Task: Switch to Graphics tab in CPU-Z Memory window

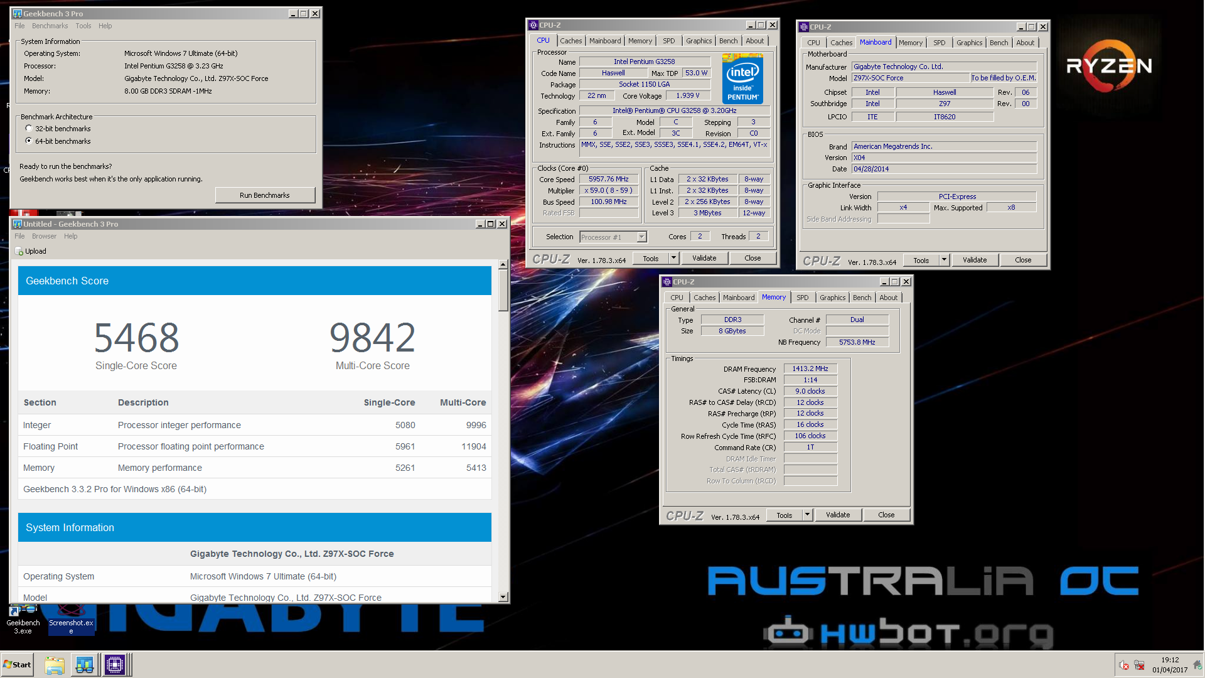Action: click(x=832, y=298)
